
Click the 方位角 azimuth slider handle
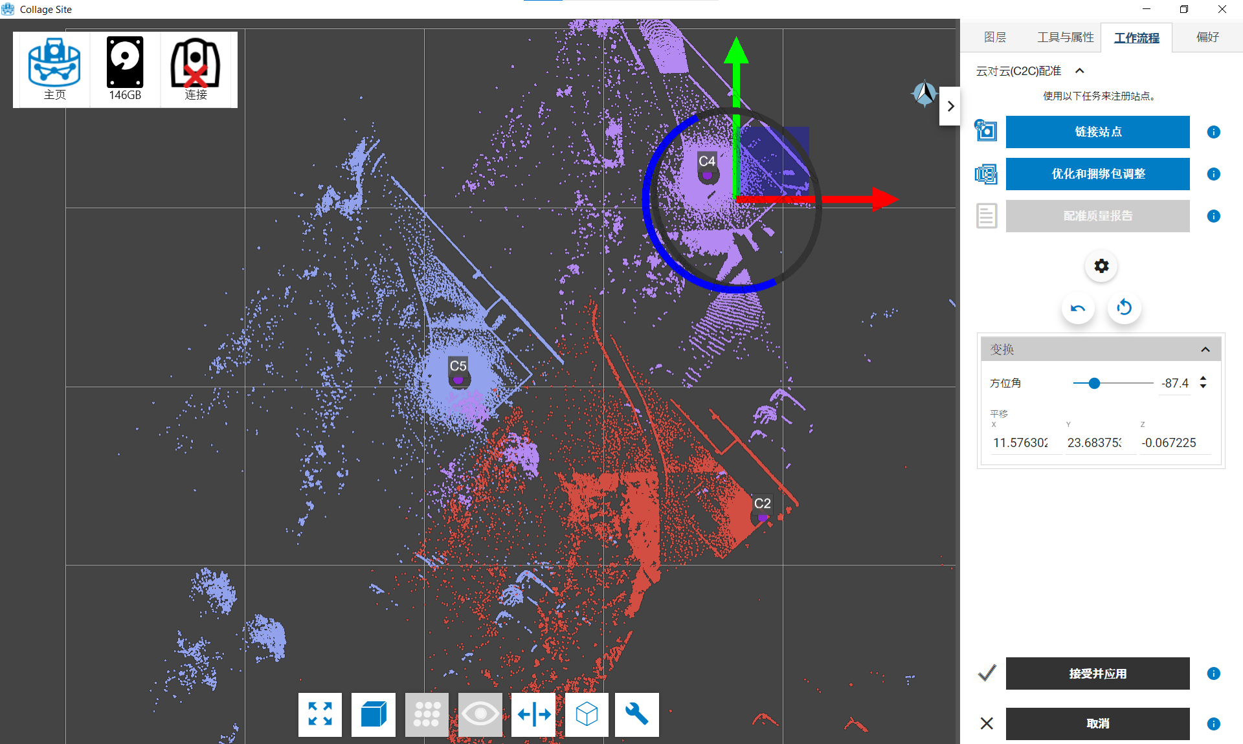pos(1094,384)
